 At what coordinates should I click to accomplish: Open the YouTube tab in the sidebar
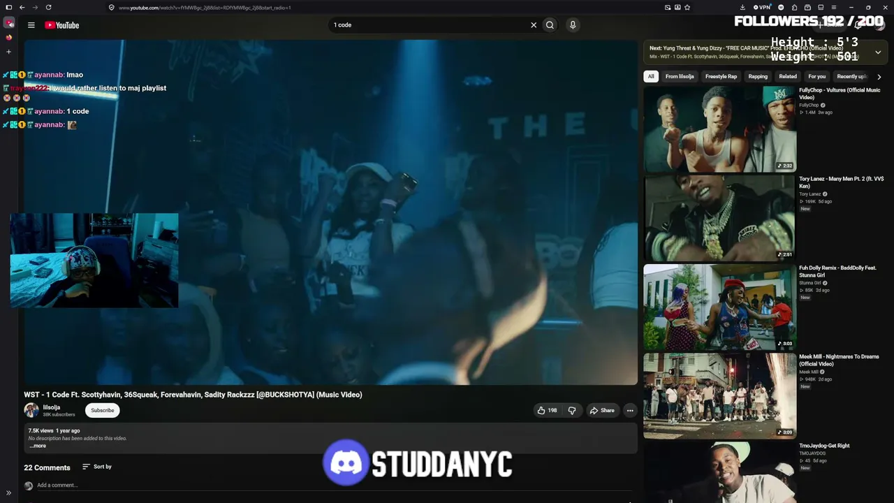pos(9,23)
